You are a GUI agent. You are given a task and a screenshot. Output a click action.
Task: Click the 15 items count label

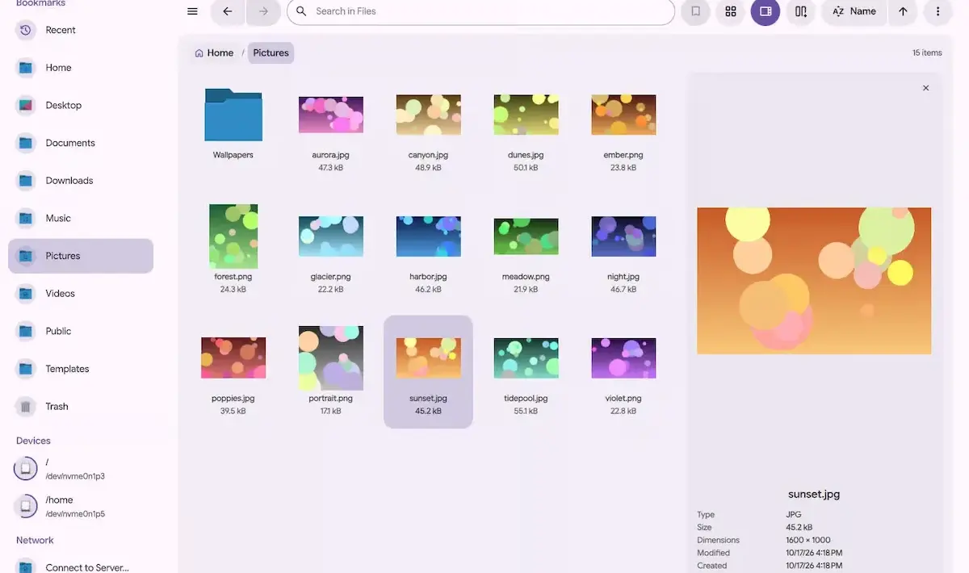pyautogui.click(x=927, y=52)
